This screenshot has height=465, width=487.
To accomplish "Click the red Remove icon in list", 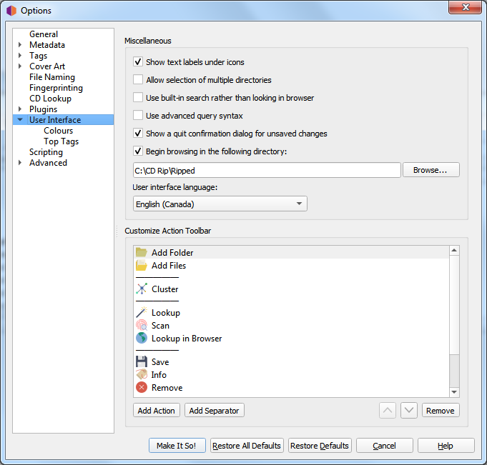I will coord(142,388).
